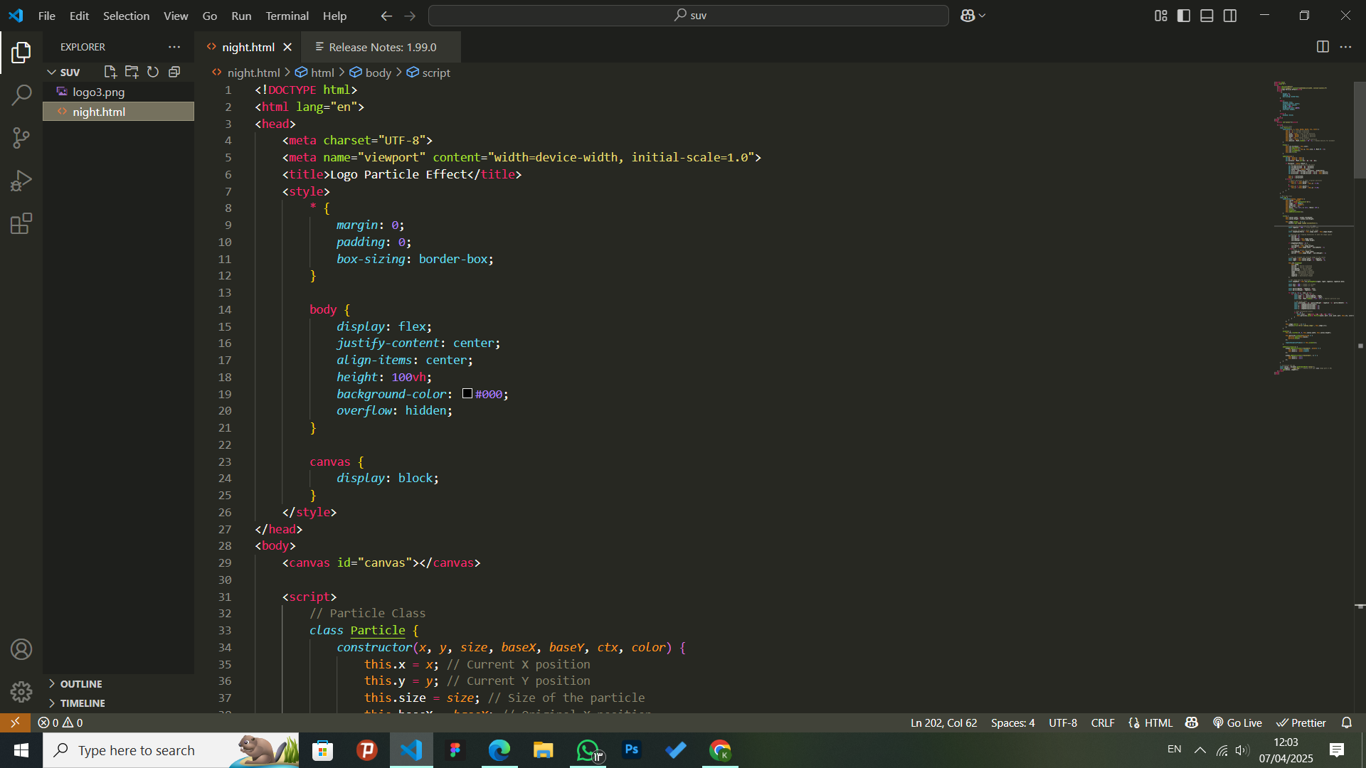1366x768 pixels.
Task: Expand the OUTLINE section
Action: tap(81, 683)
